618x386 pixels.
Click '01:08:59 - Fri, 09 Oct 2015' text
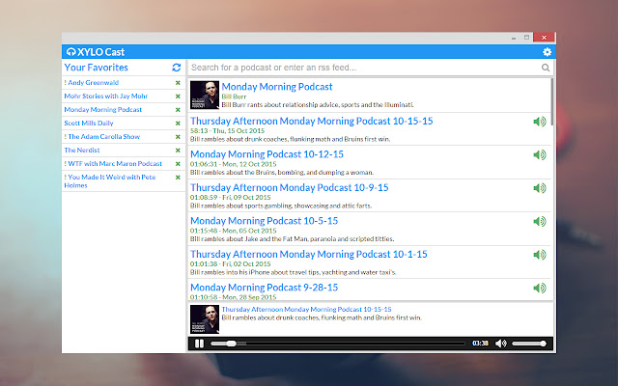pyautogui.click(x=231, y=197)
